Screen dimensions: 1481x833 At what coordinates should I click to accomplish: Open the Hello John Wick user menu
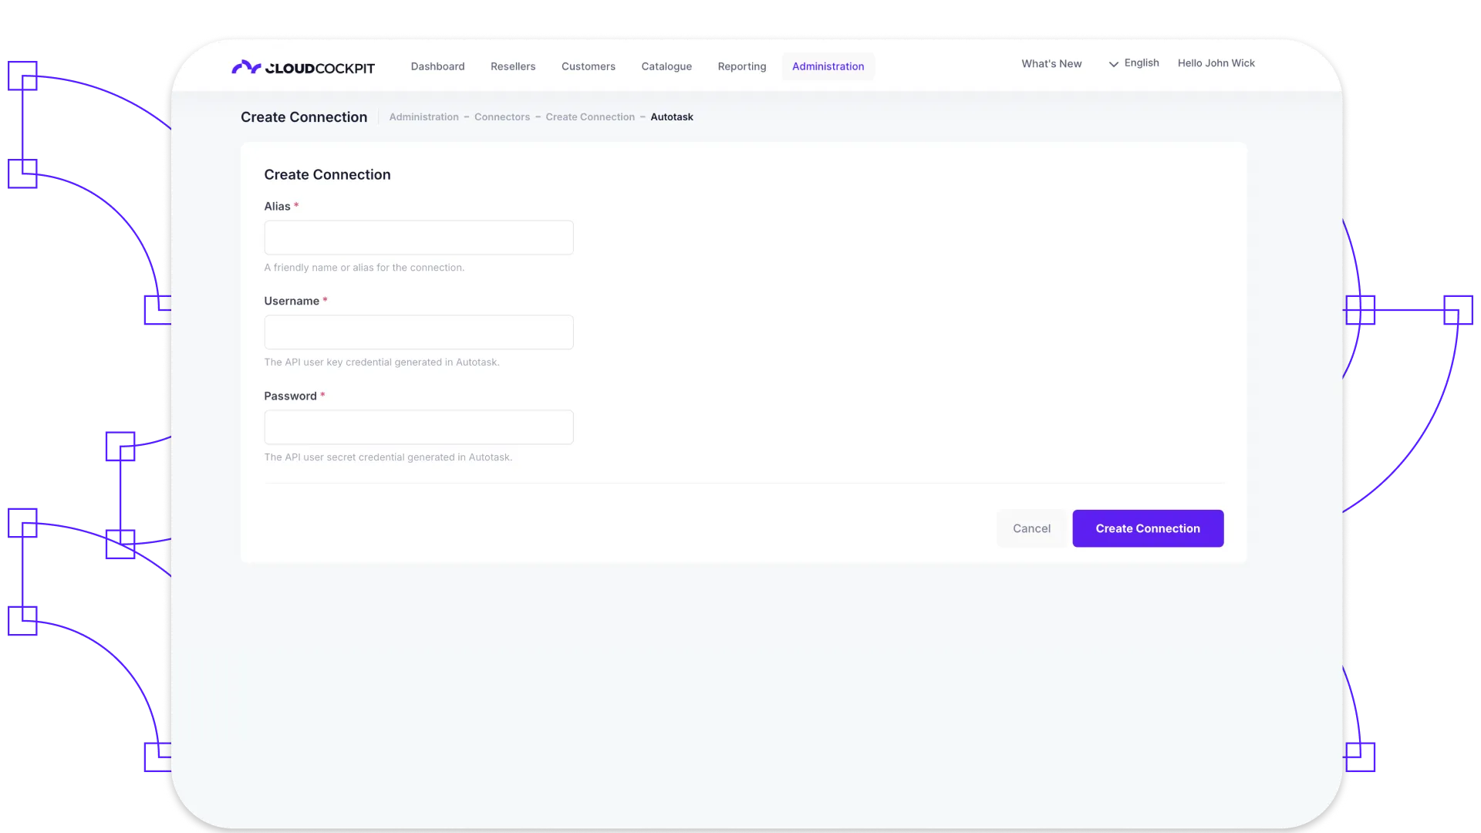coord(1216,63)
